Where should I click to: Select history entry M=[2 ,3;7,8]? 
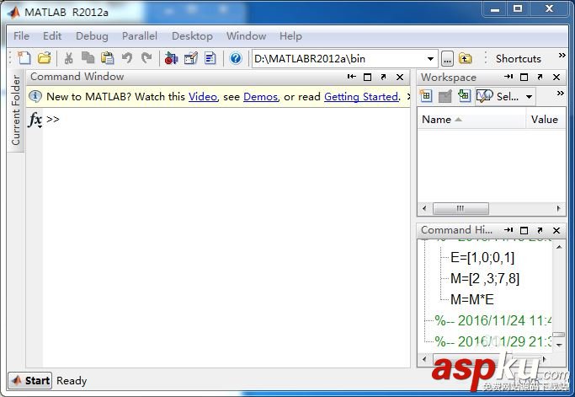pyautogui.click(x=485, y=278)
